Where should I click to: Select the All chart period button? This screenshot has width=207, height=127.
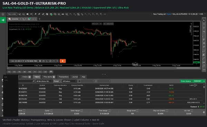pyautogui.click(x=45, y=72)
